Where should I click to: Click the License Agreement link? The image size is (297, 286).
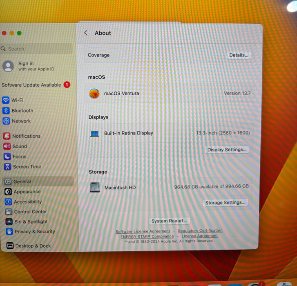point(200,236)
